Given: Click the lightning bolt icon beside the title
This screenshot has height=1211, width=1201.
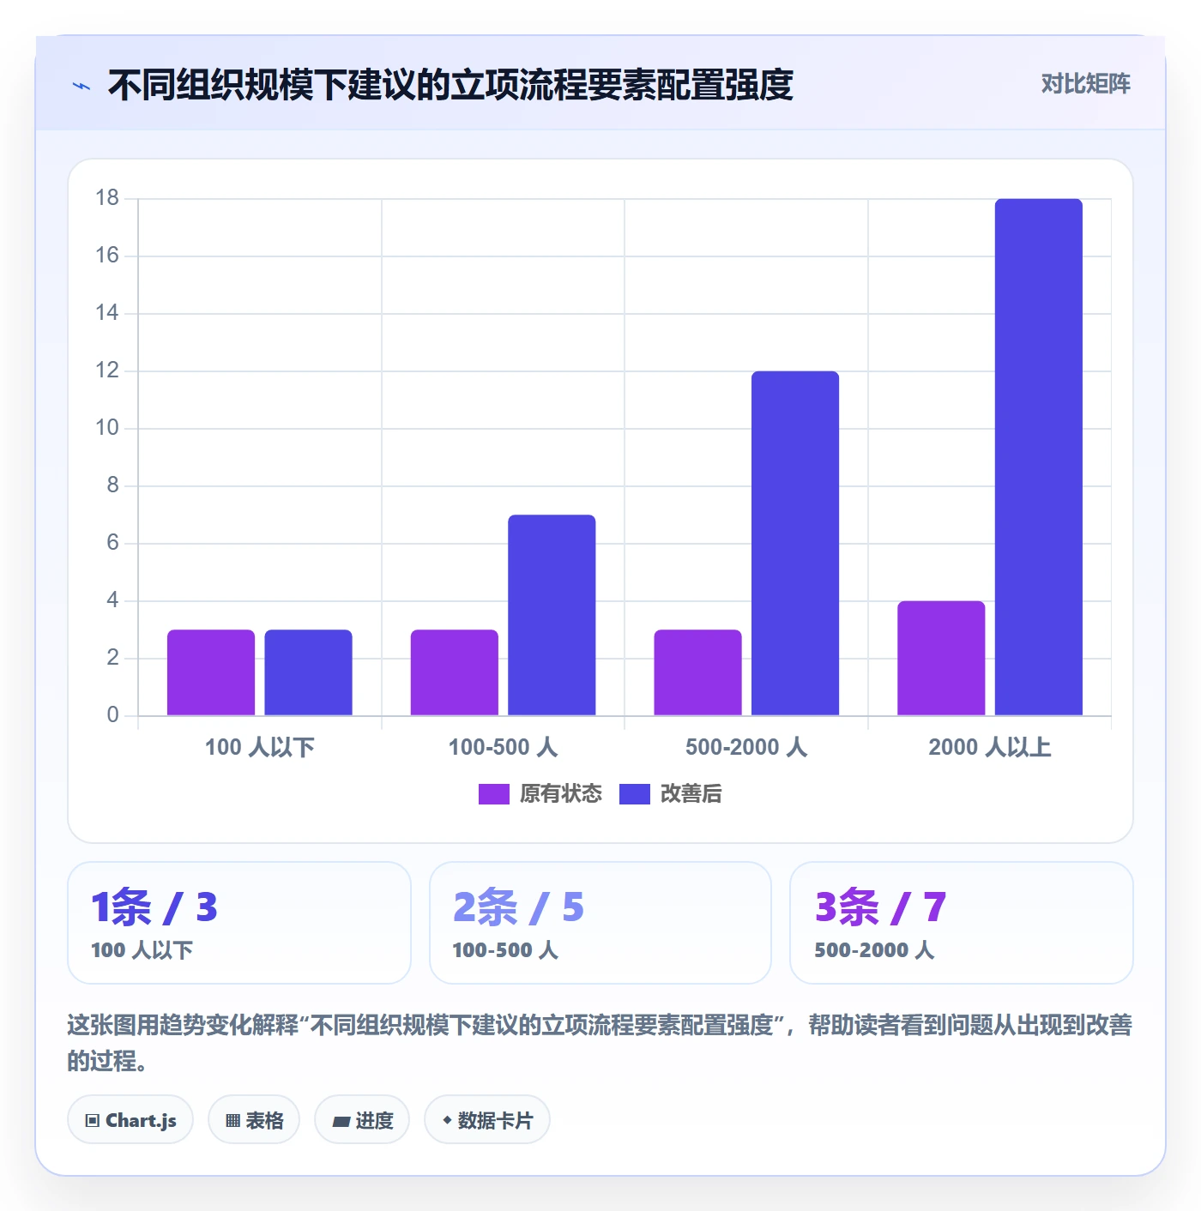Looking at the screenshot, I should tap(81, 86).
